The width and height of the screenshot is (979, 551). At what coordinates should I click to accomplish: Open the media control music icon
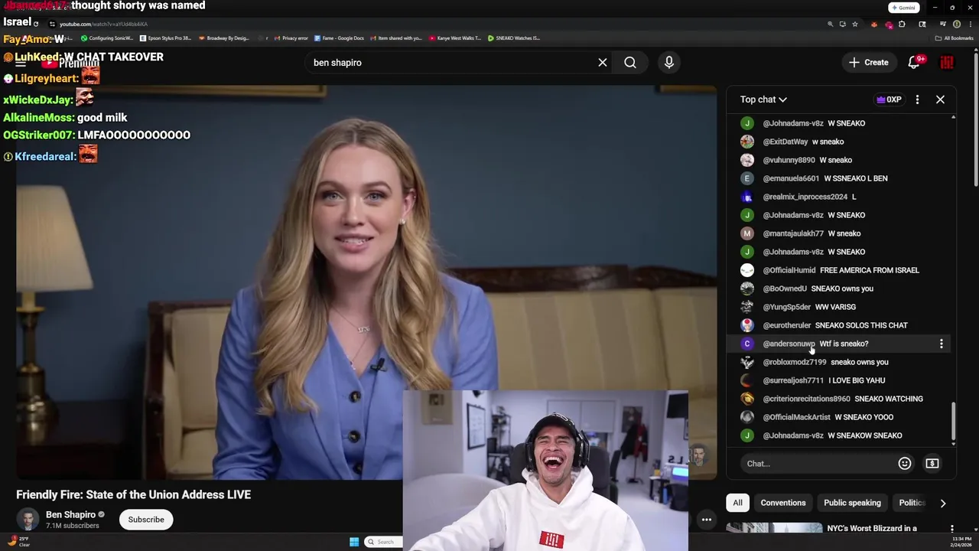pos(943,24)
